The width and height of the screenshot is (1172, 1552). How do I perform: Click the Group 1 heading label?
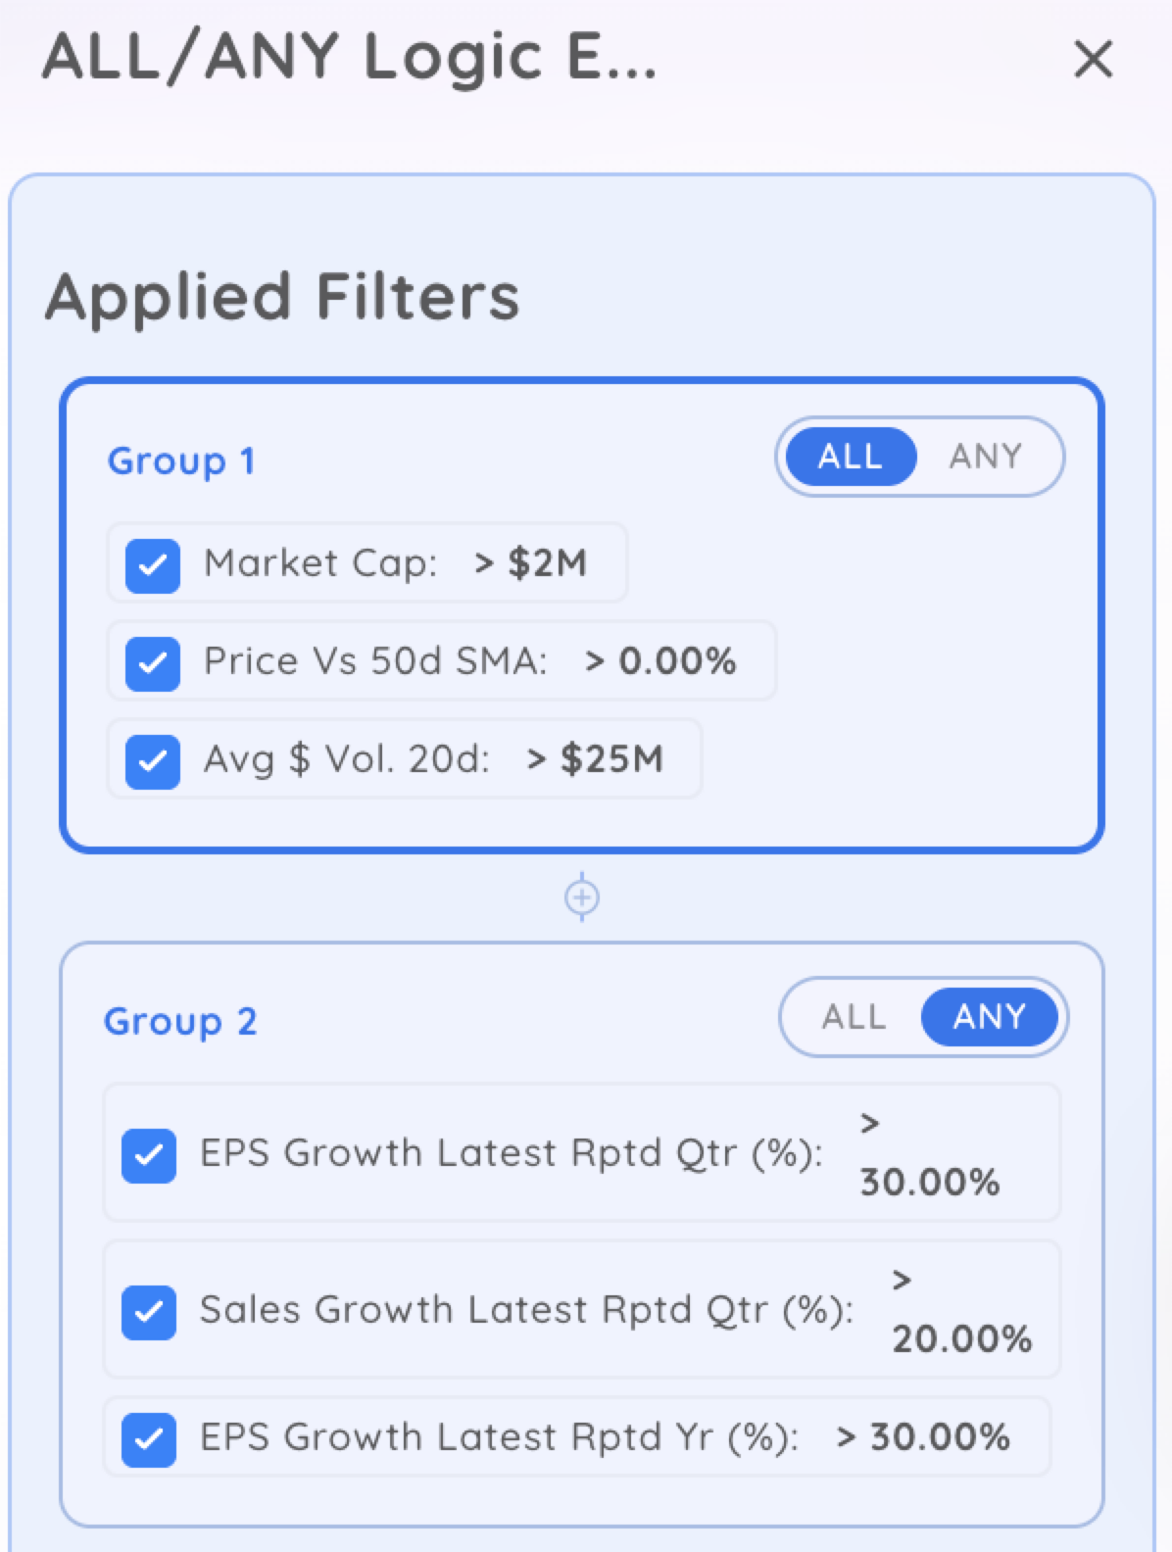(181, 461)
